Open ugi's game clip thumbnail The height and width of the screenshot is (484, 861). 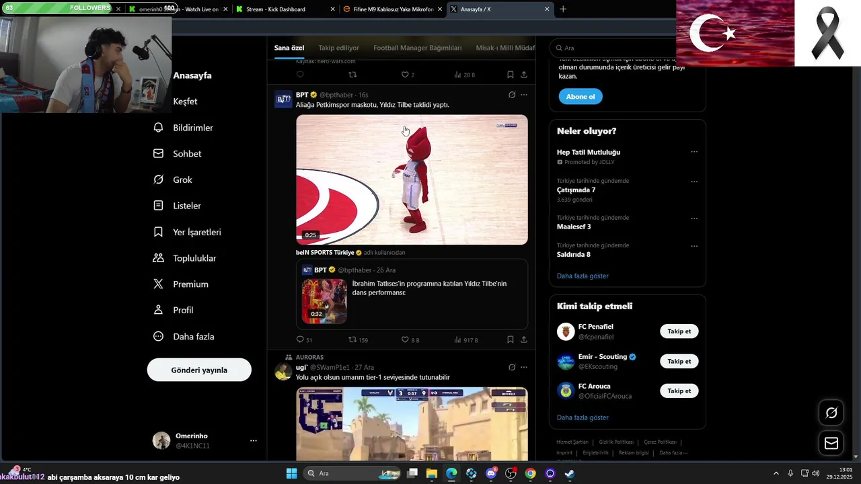coord(412,424)
